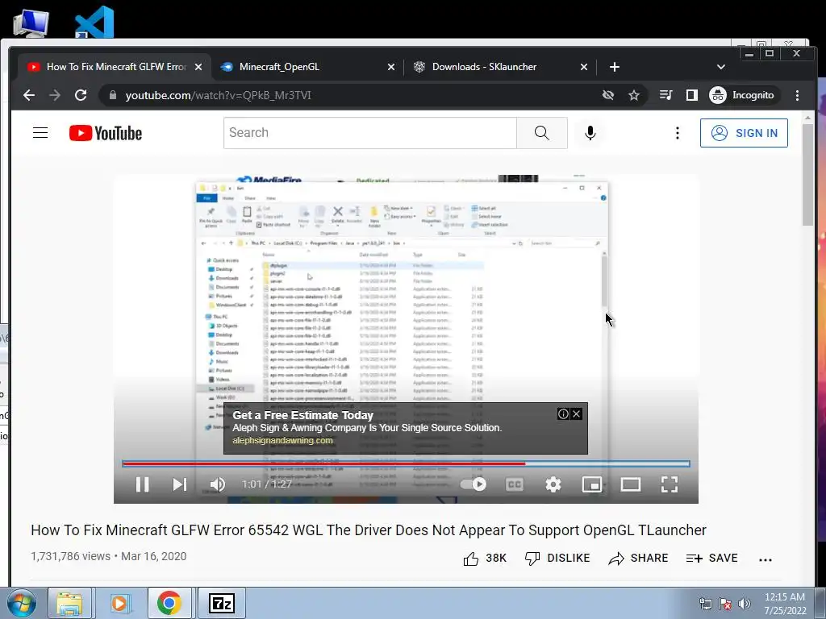Click the page vertical scrollbar
Screen dimensions: 826x619
point(807,175)
